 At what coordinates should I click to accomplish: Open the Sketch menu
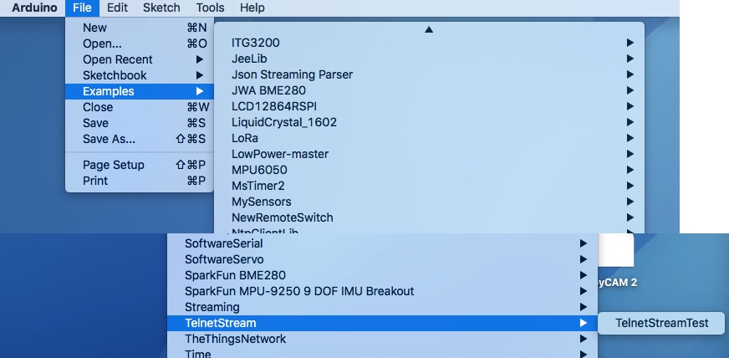coord(161,8)
